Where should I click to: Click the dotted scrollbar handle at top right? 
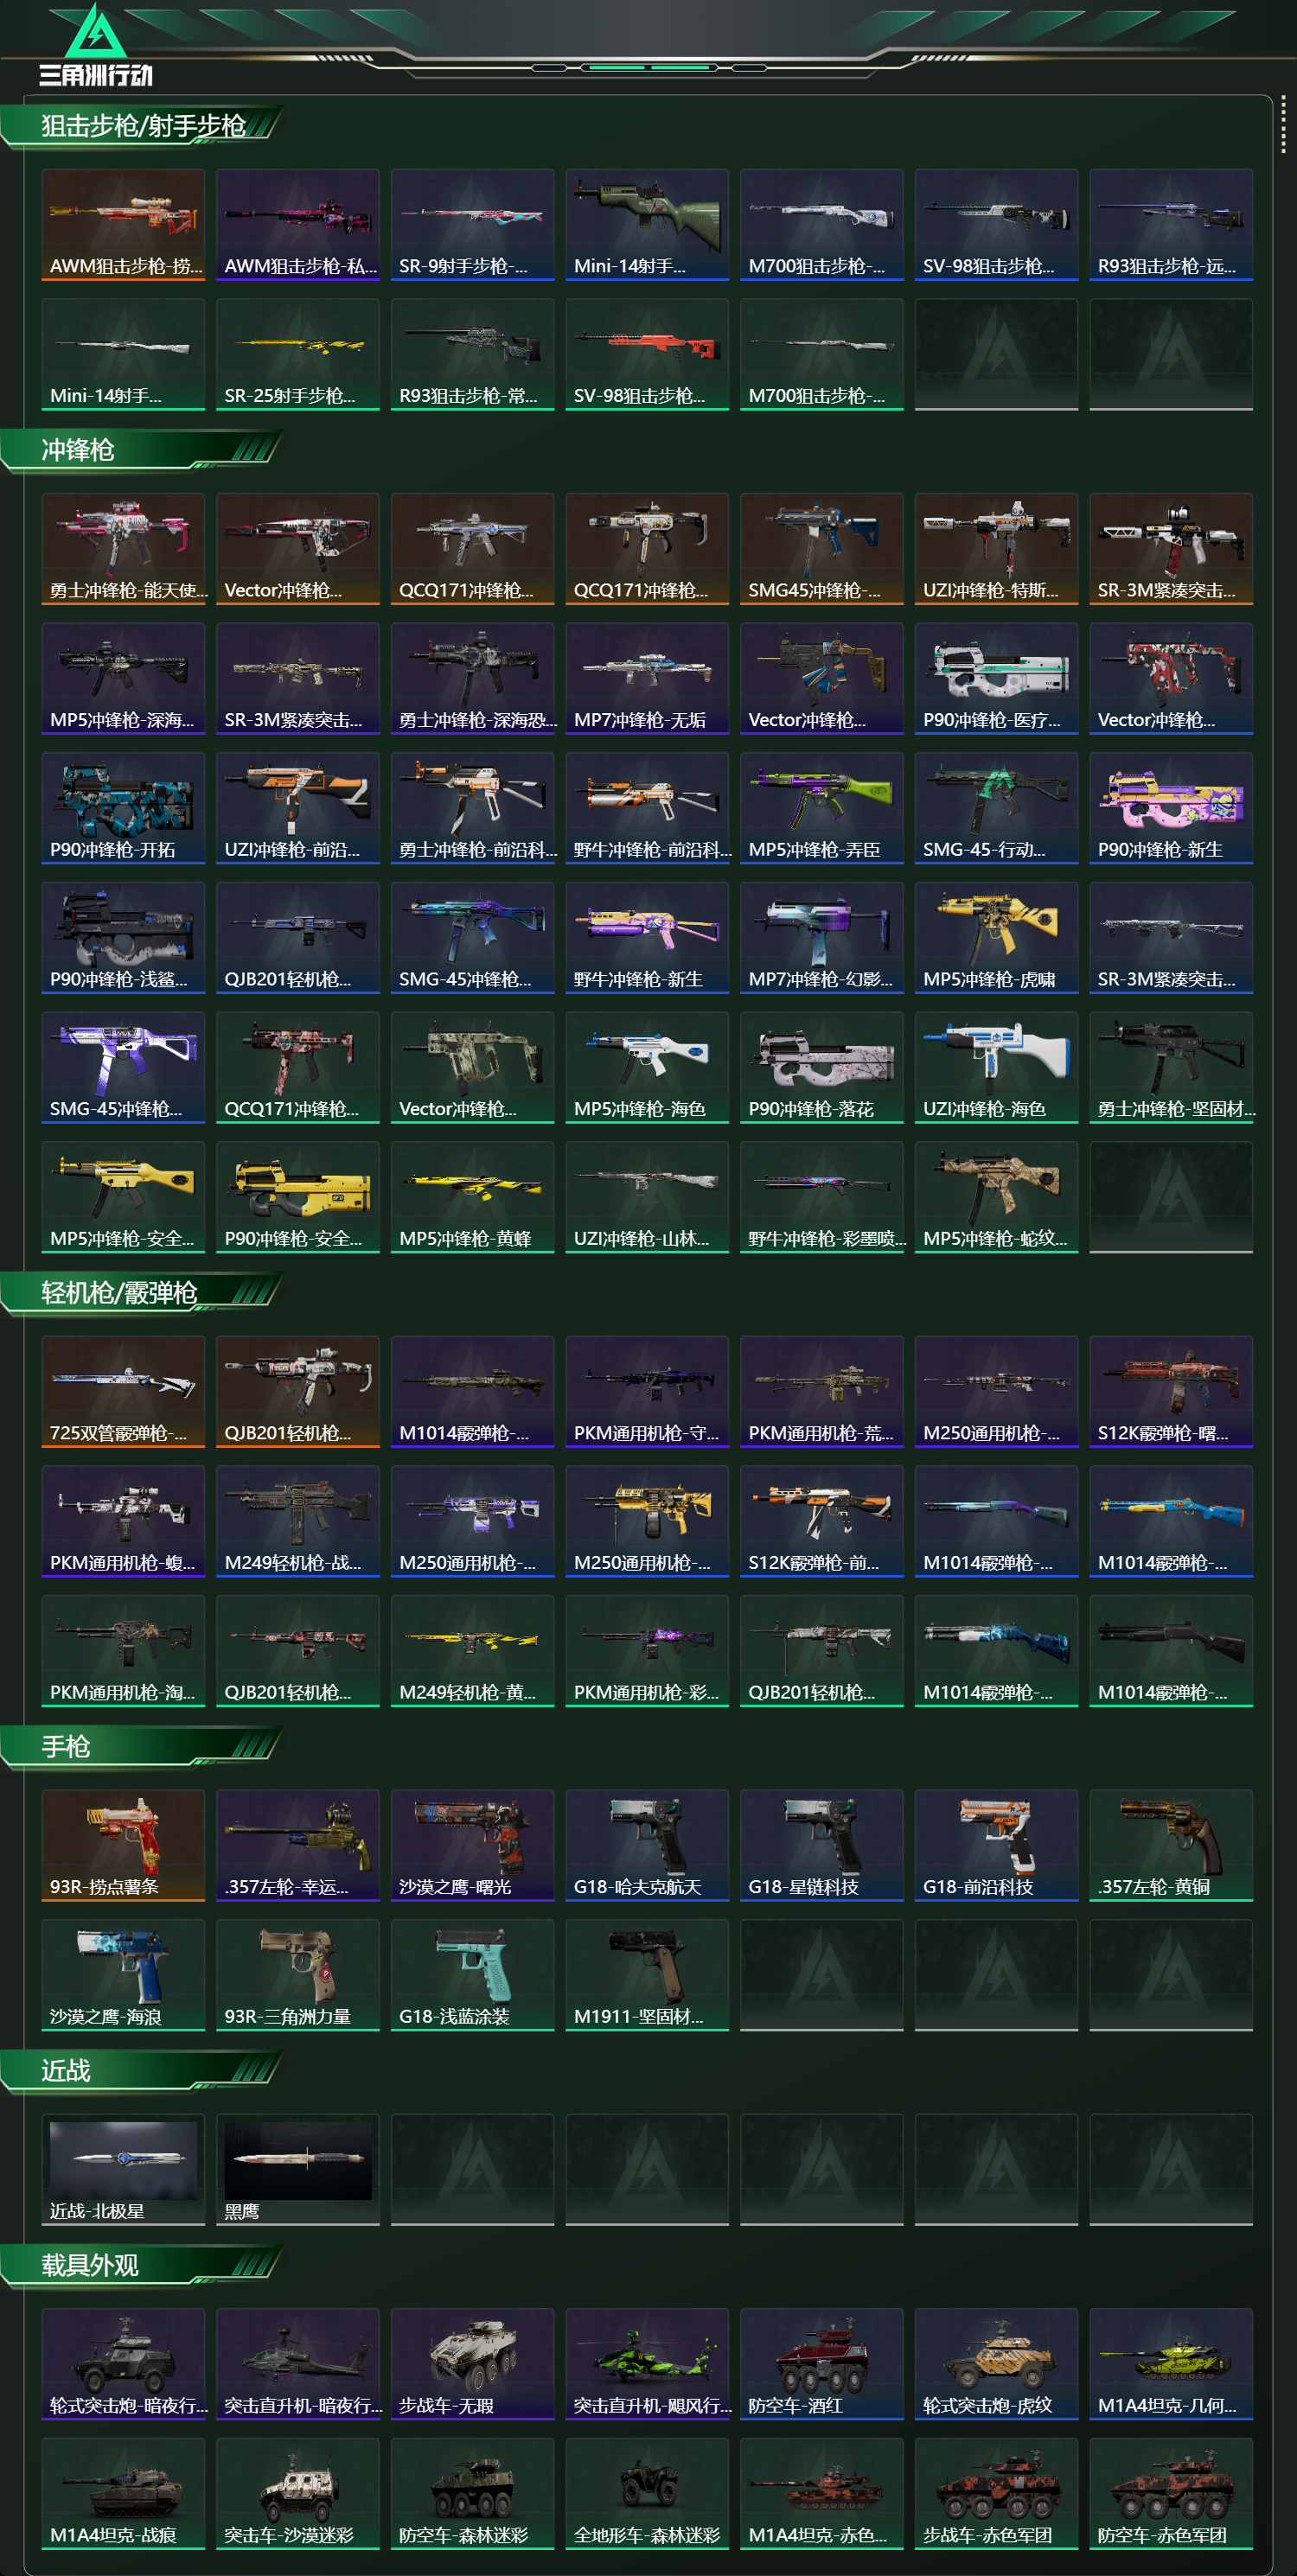point(1283,125)
